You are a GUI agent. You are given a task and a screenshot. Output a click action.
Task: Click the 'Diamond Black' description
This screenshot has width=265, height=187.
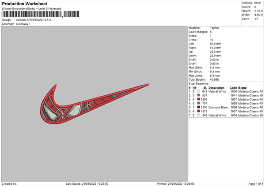[218, 107]
